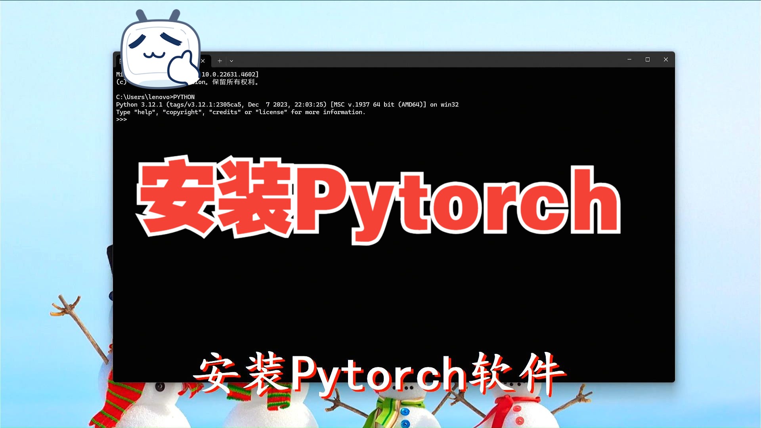Close the active terminal tab
761x428 pixels.
pos(203,61)
